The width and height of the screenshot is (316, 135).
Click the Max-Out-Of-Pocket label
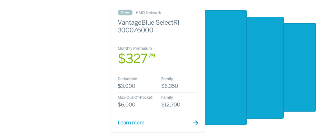coord(135,97)
